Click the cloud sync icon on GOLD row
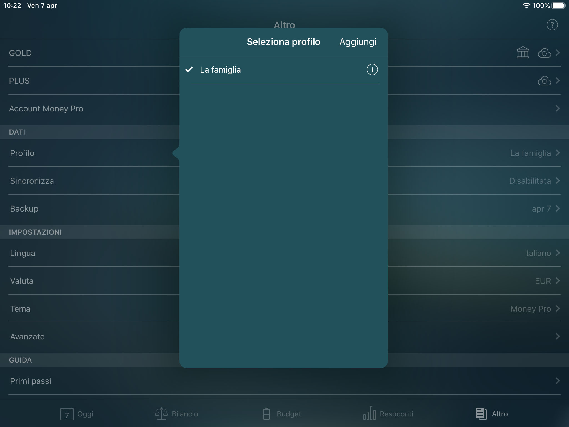569x427 pixels. pos(544,53)
